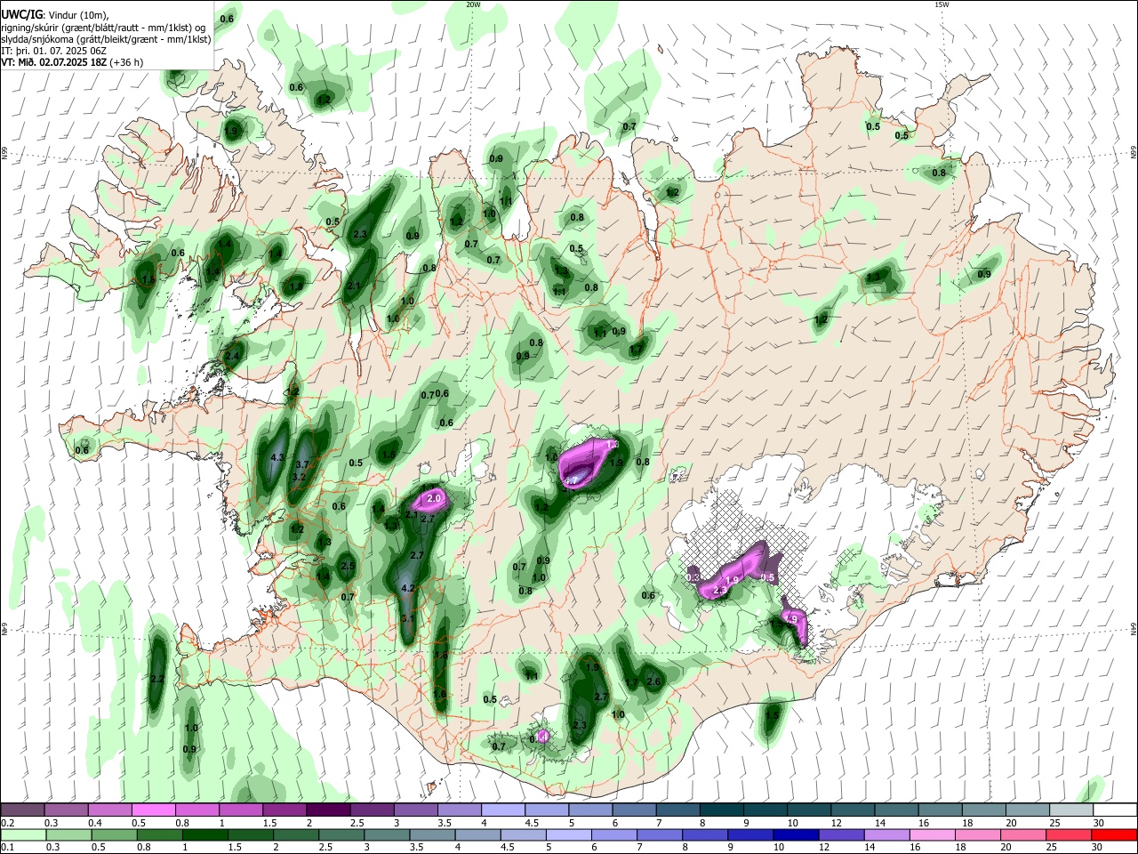1138x854 pixels.
Task: Click the 4.7 value inside the pink patch
Action: pos(571,481)
